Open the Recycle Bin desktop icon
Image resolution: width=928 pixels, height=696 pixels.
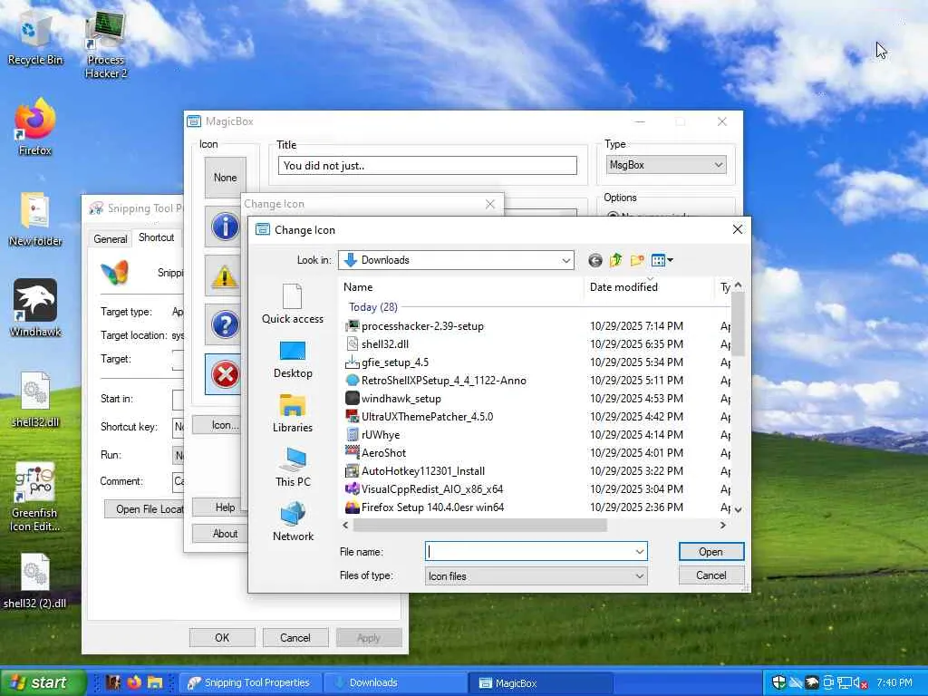[x=35, y=38]
